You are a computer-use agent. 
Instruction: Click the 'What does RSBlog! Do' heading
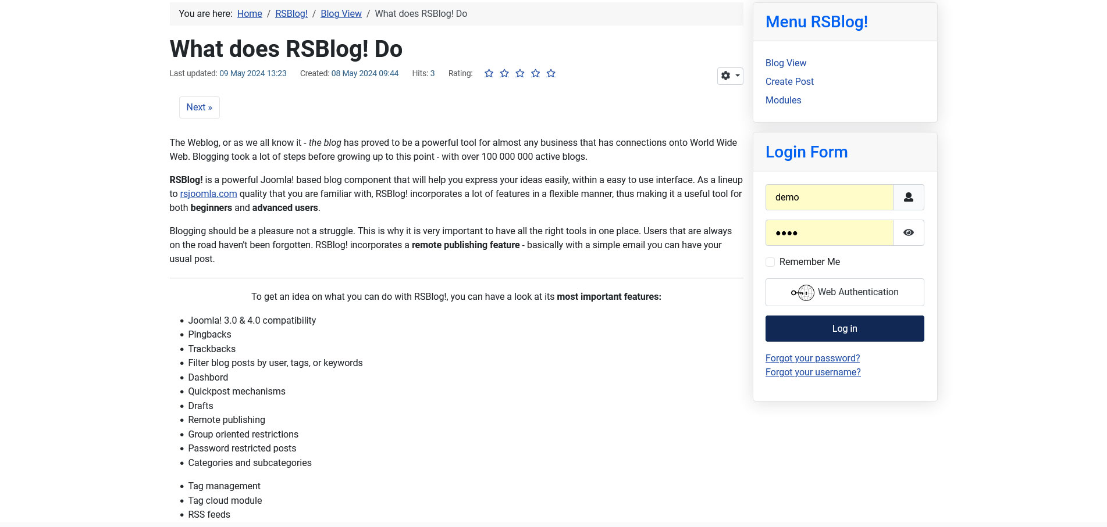[x=286, y=49]
